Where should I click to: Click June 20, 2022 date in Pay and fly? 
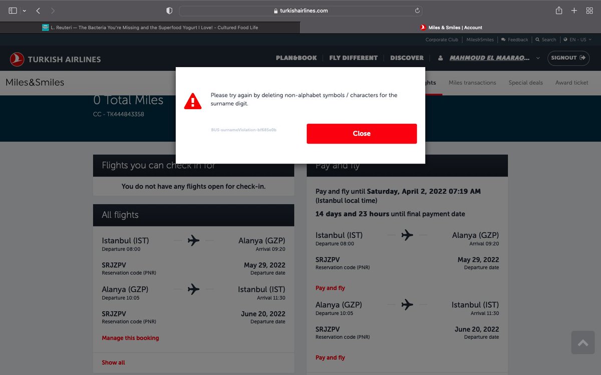click(477, 329)
